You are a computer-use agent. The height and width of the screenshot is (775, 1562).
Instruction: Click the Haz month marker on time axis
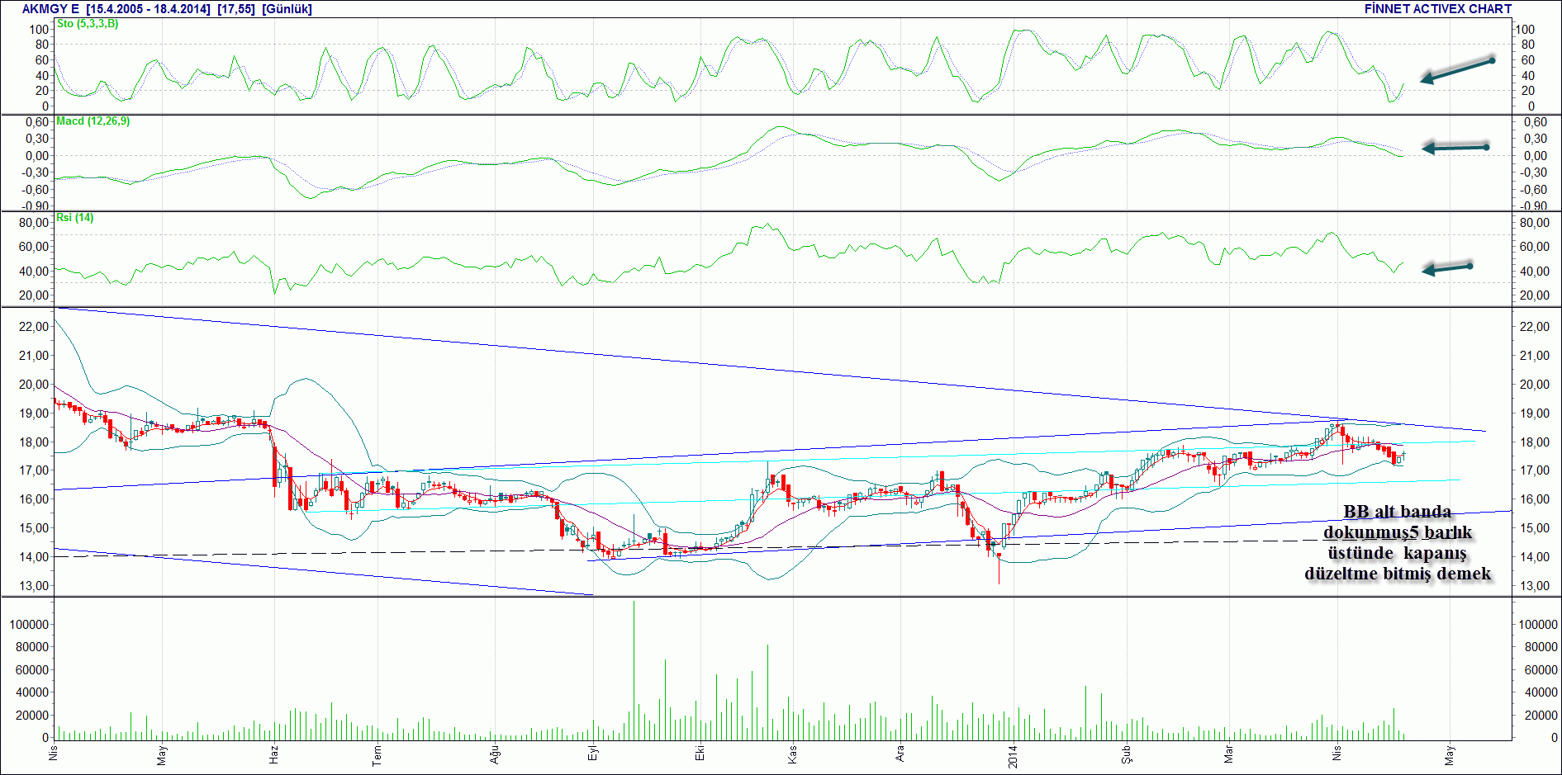(273, 754)
